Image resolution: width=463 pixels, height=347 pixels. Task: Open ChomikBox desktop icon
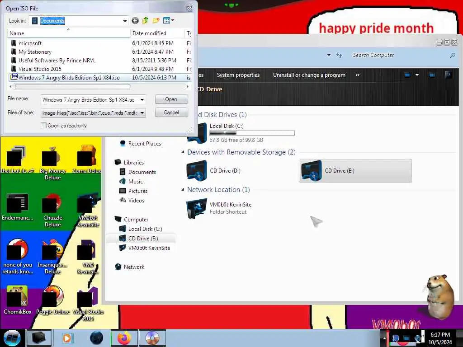point(18,300)
